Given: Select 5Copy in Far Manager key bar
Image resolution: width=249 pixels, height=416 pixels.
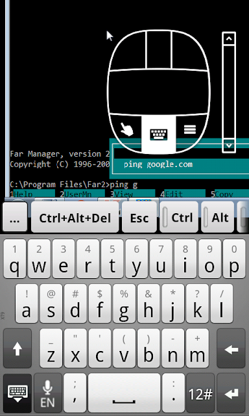Looking at the screenshot, I should pos(230,194).
